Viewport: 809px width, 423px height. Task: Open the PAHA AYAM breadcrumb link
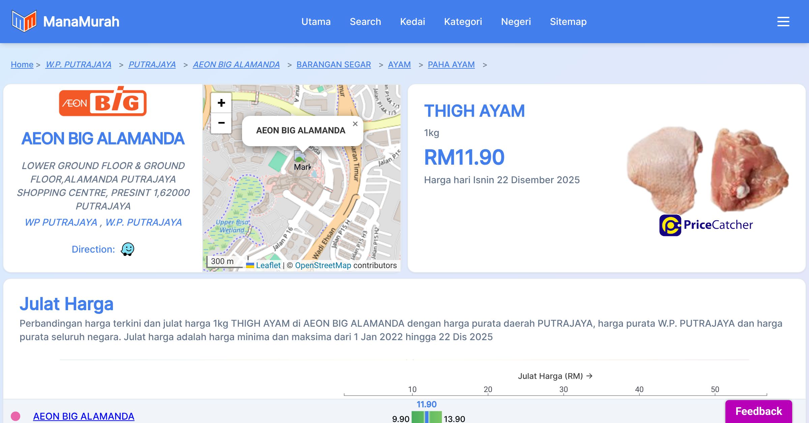coord(451,64)
